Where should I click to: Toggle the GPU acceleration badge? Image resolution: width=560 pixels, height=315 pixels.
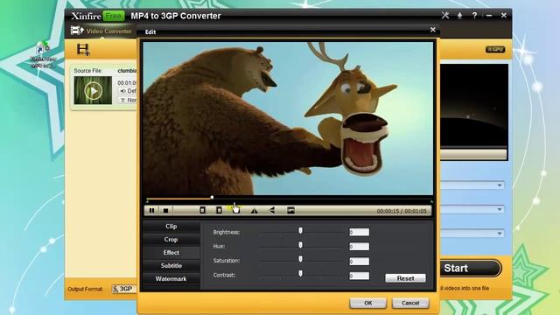(x=495, y=50)
